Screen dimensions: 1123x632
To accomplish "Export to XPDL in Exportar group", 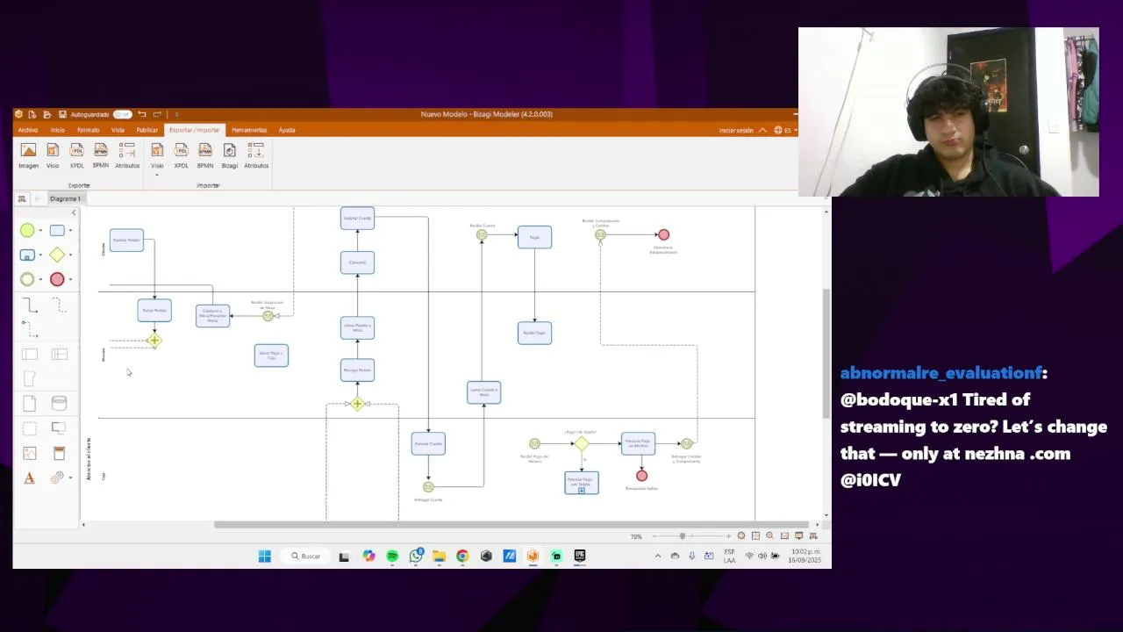I will point(76,155).
